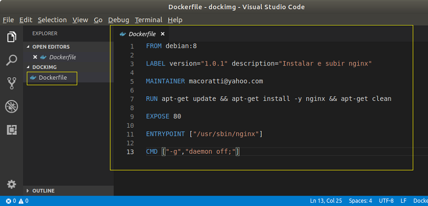Open the Debug menu

tap(118, 20)
